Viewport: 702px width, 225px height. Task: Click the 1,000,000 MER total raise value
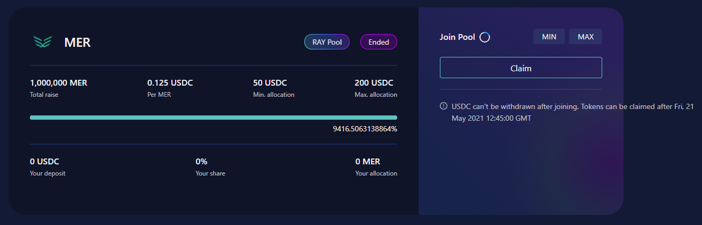point(59,83)
